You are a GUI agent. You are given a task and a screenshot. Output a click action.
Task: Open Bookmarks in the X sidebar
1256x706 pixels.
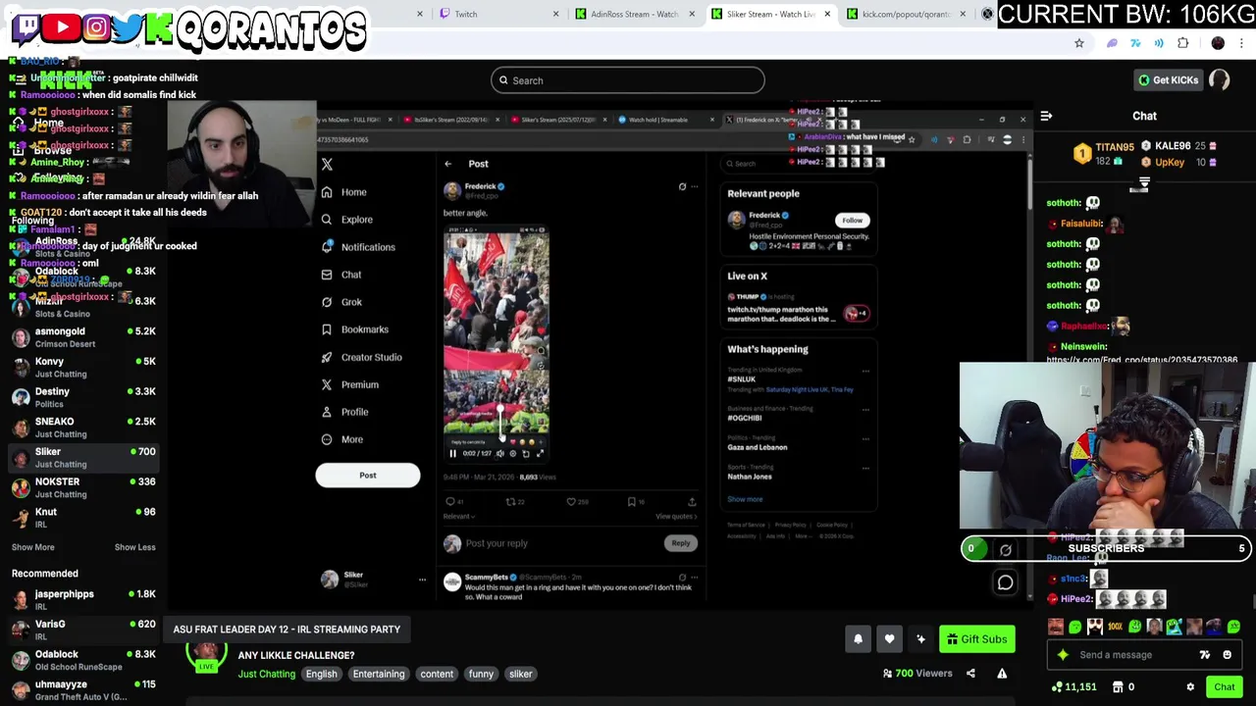[x=355, y=329]
